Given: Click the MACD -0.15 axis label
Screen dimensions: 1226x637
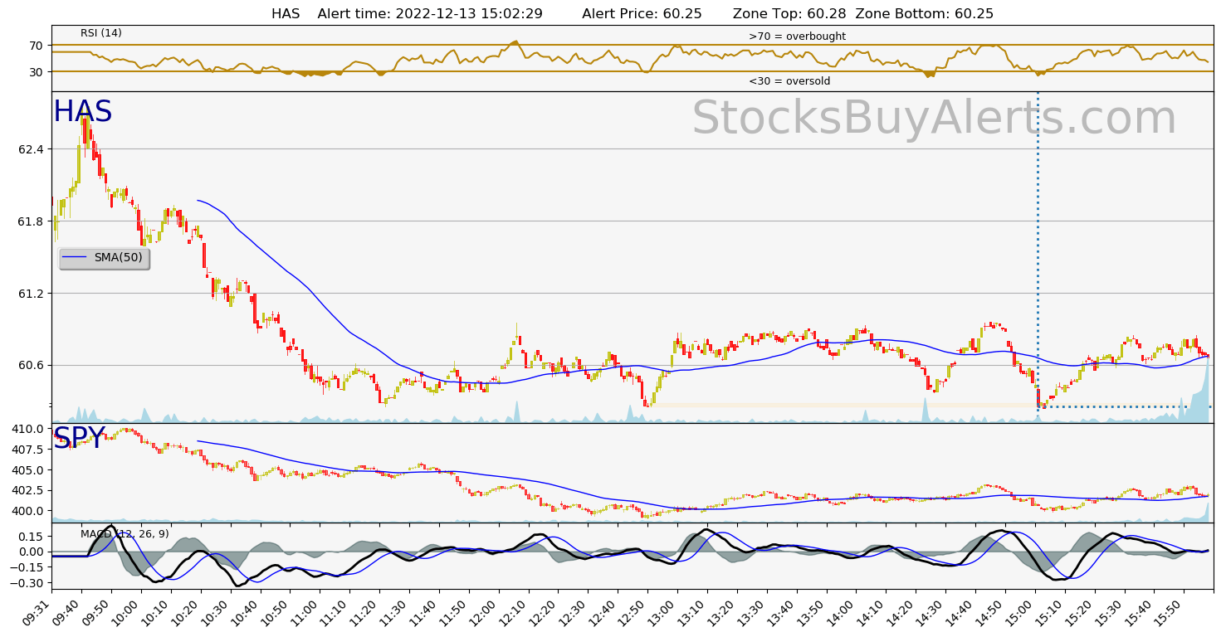Looking at the screenshot, I should 28,568.
